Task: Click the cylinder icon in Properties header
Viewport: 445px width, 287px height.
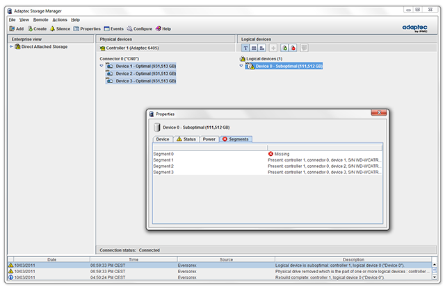Action: (157, 128)
